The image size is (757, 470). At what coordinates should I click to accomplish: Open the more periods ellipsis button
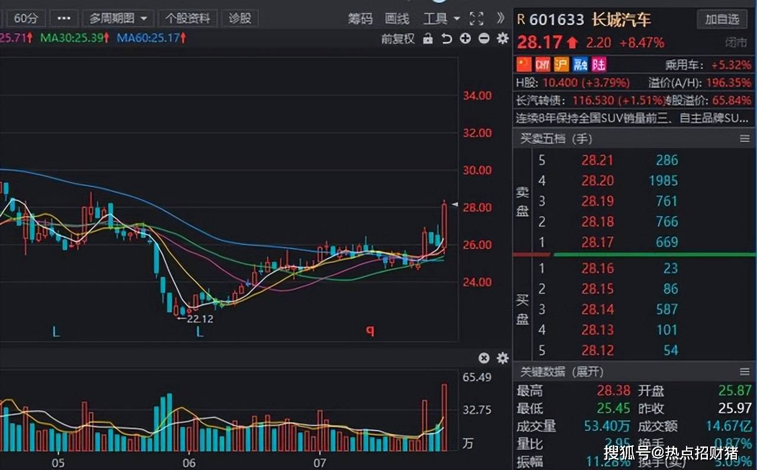point(63,18)
